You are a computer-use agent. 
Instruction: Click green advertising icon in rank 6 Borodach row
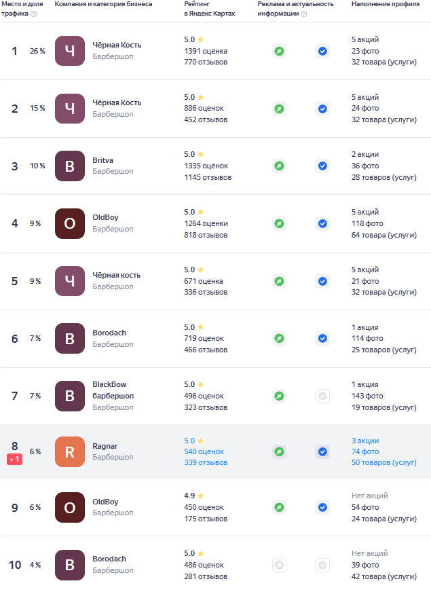(x=279, y=338)
